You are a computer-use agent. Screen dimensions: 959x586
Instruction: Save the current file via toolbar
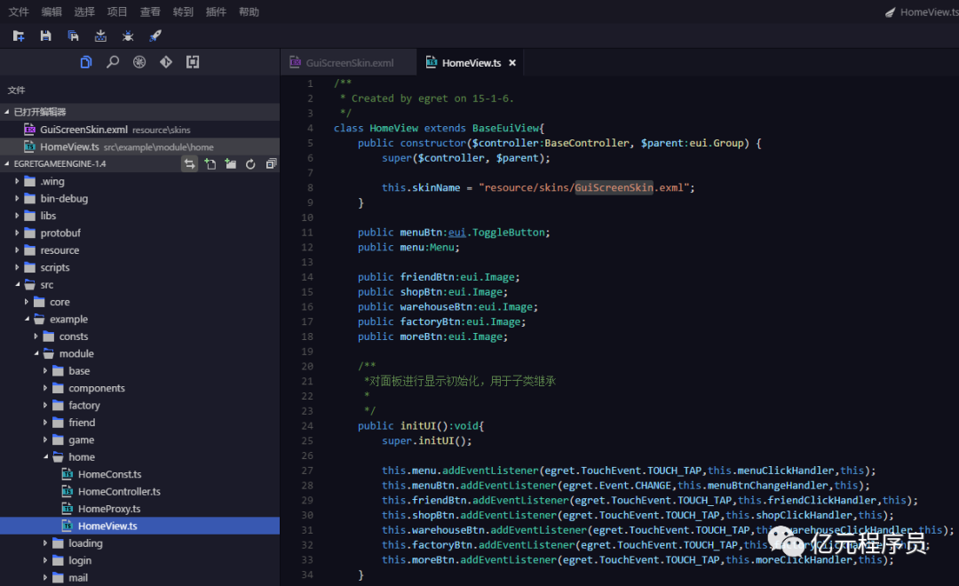pos(46,36)
